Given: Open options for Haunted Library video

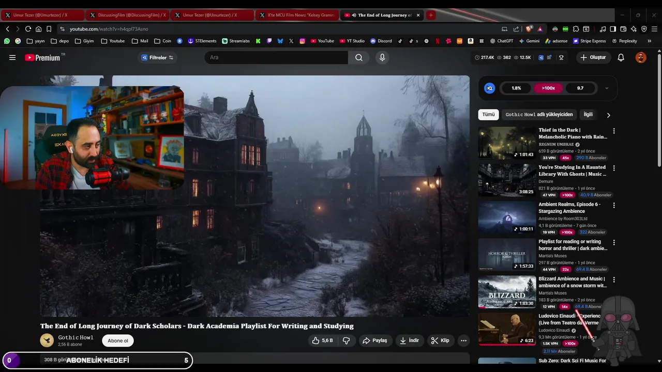Looking at the screenshot, I should pyautogui.click(x=614, y=168).
